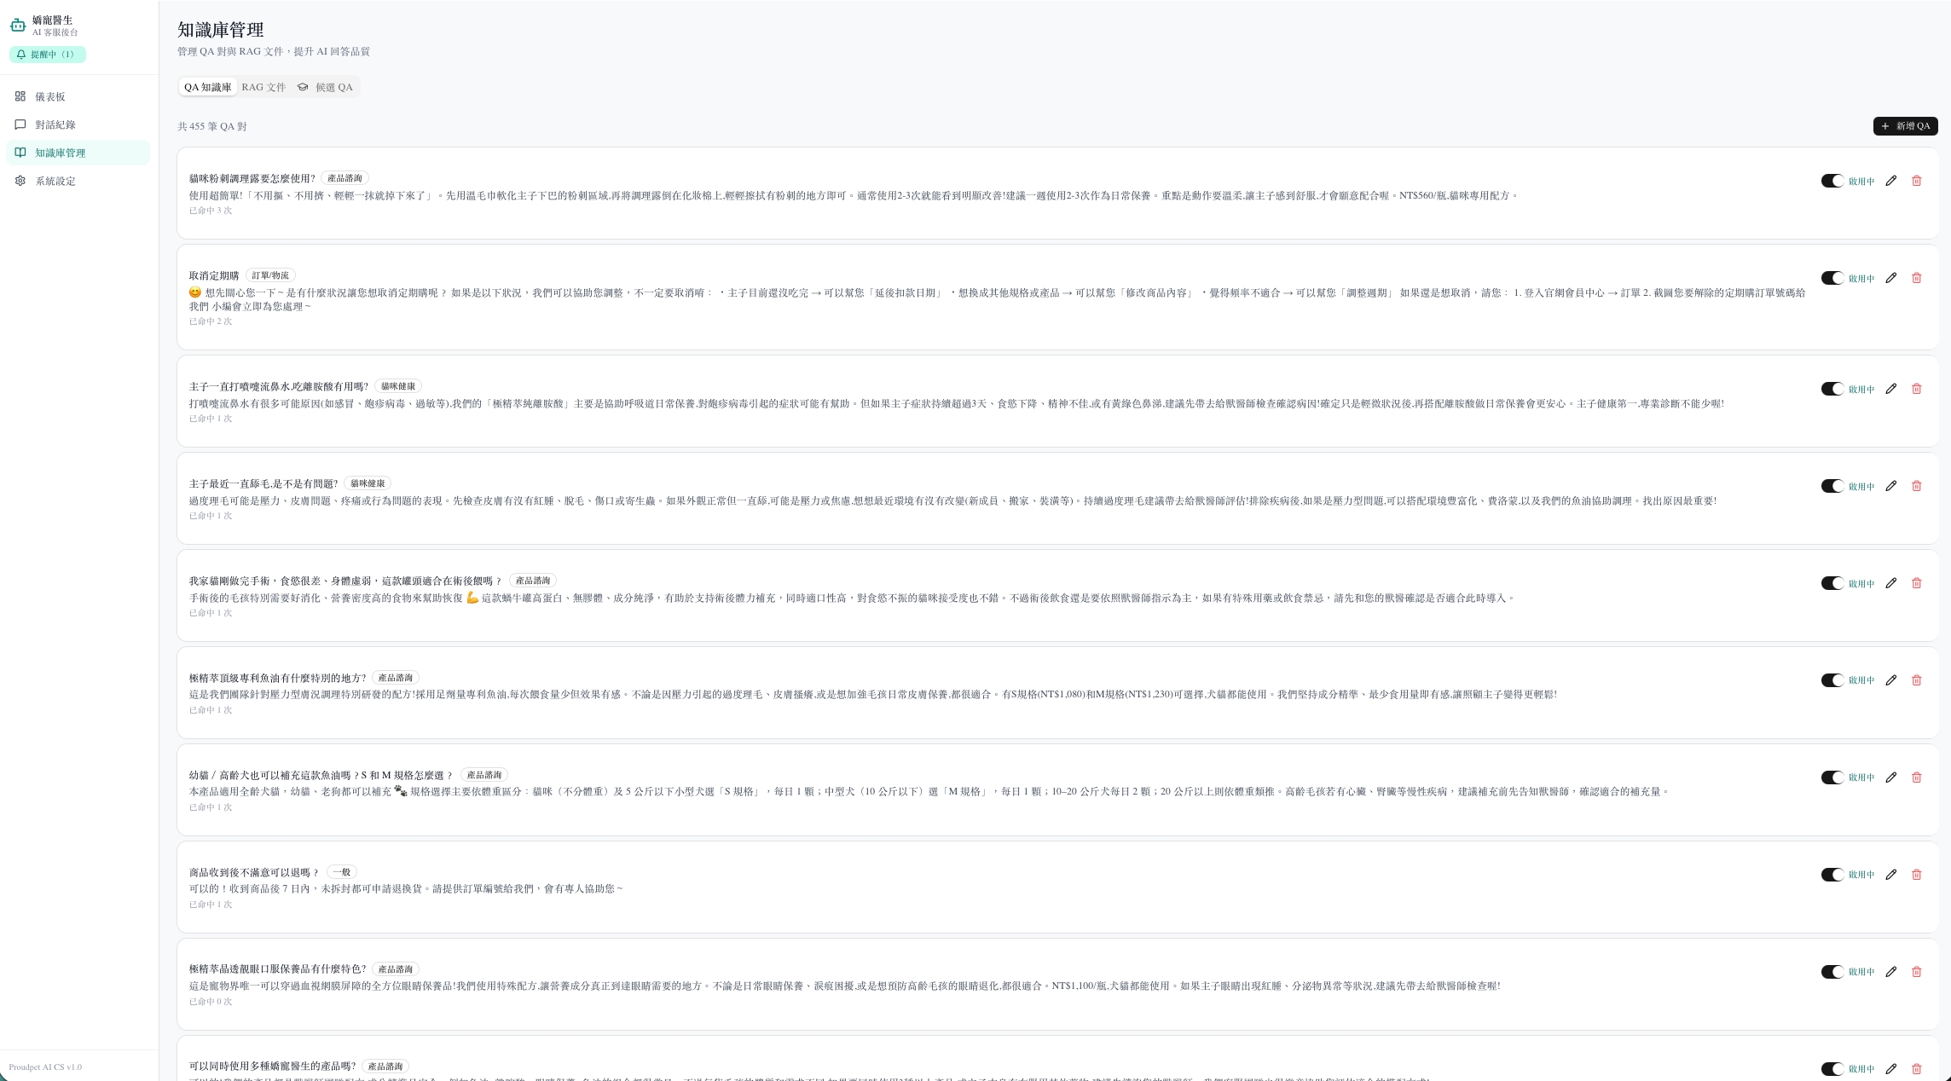Toggle the 幼貓/高齡犬 魚油 QA entry

click(1832, 778)
